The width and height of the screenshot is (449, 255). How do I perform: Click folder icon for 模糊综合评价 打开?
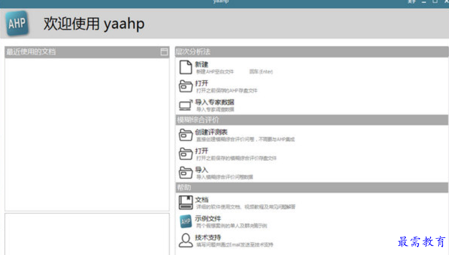tap(186, 153)
